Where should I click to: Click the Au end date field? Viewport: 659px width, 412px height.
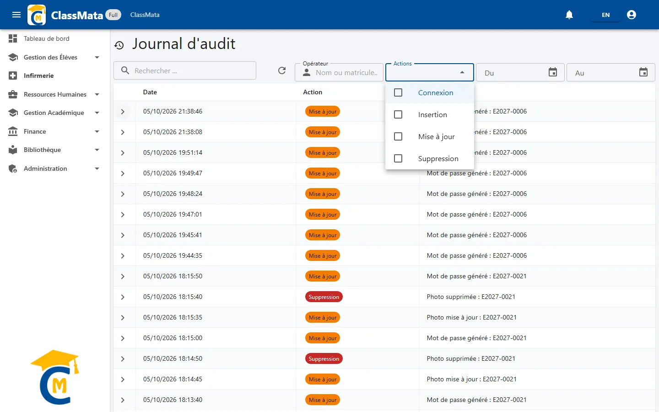point(611,72)
